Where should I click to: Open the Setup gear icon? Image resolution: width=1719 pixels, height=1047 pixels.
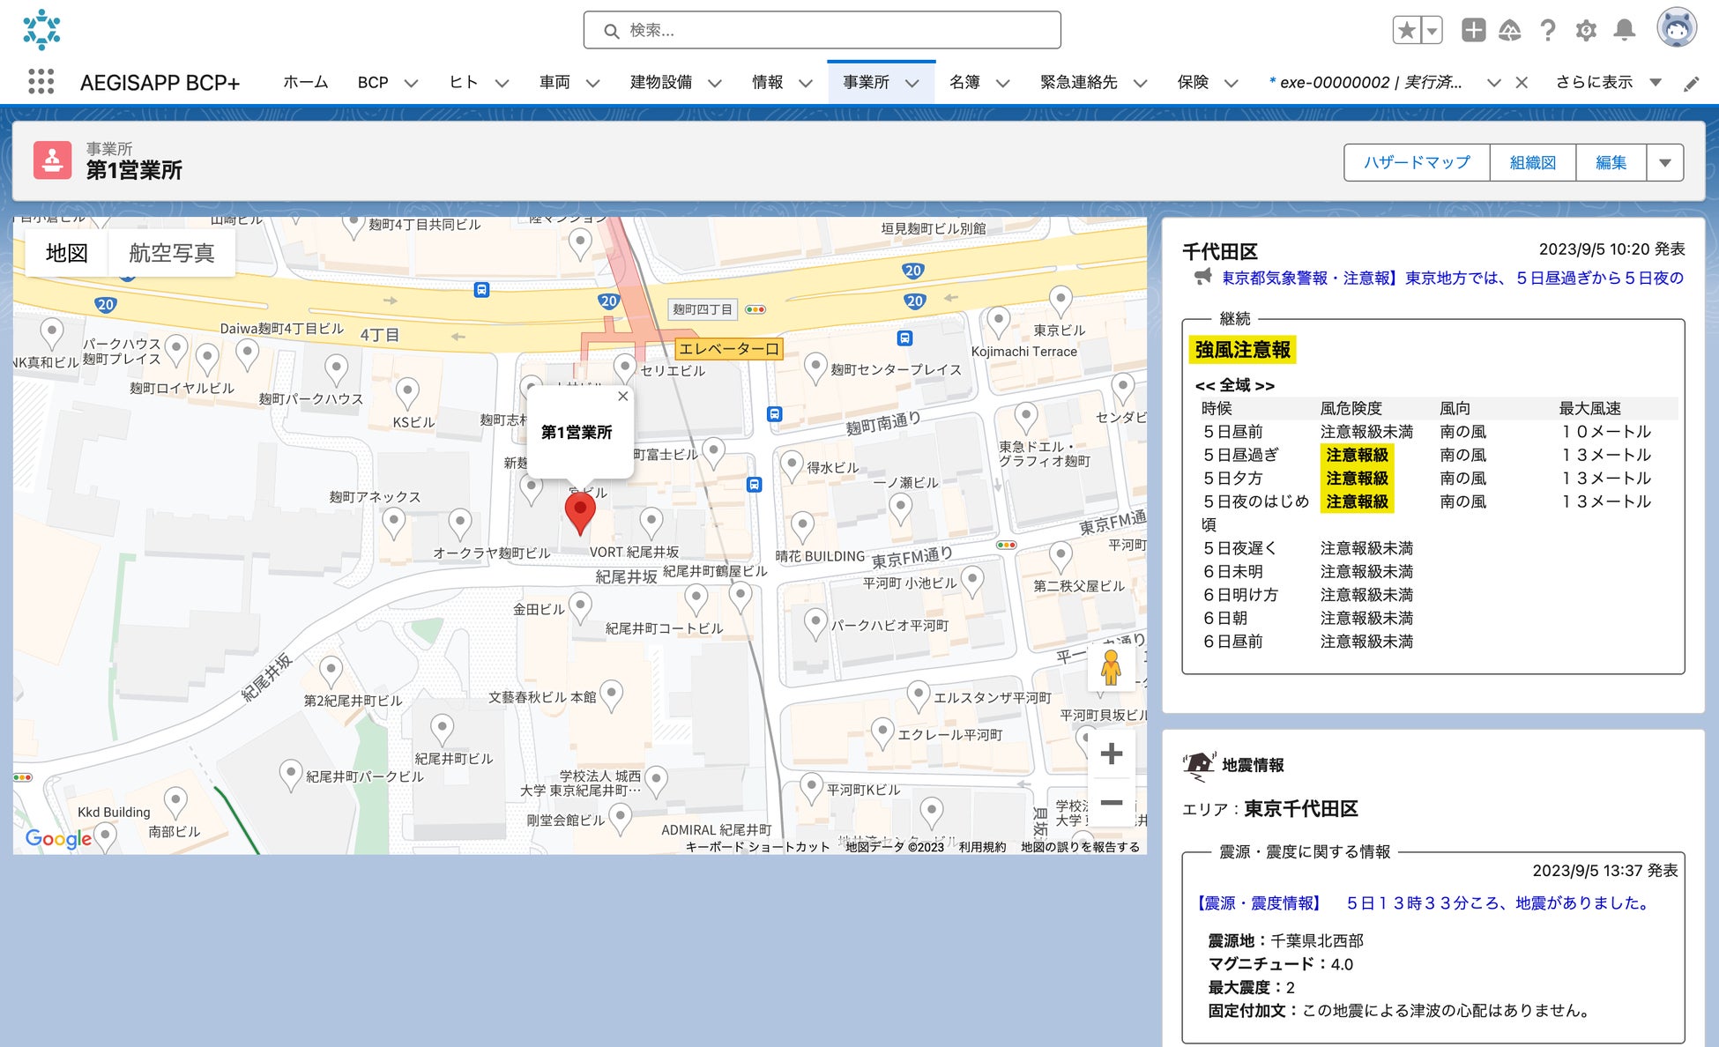(1586, 31)
